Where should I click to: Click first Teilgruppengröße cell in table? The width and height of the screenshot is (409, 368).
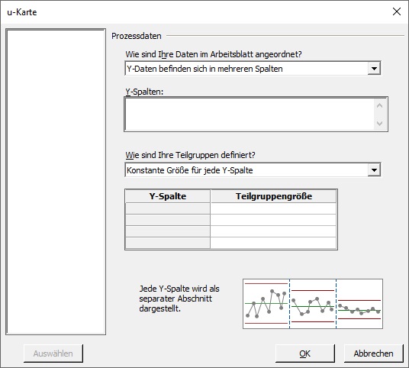273,208
